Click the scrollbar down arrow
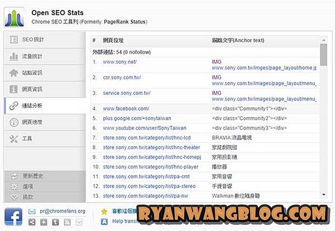The image size is (335, 231). coord(324,195)
